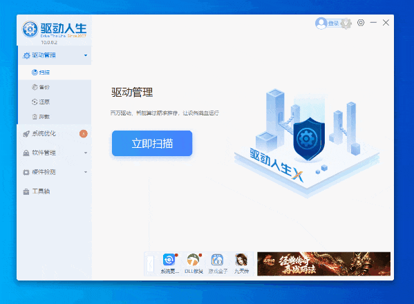Image resolution: width=414 pixels, height=304 pixels.
Task: Open the 卸载 uninstall sub-item
Action: click(x=55, y=117)
